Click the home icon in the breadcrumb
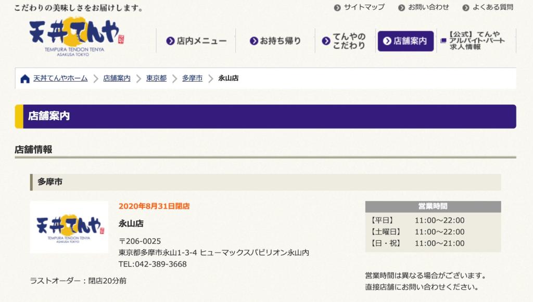533x302 pixels. point(25,78)
